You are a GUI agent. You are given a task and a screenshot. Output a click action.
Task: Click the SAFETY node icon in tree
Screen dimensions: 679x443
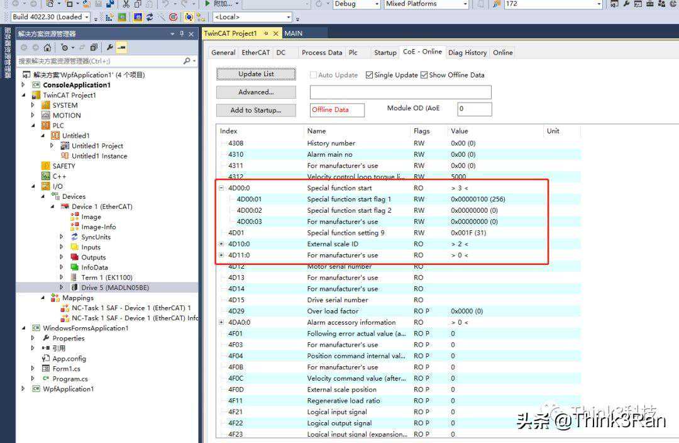[x=46, y=166]
